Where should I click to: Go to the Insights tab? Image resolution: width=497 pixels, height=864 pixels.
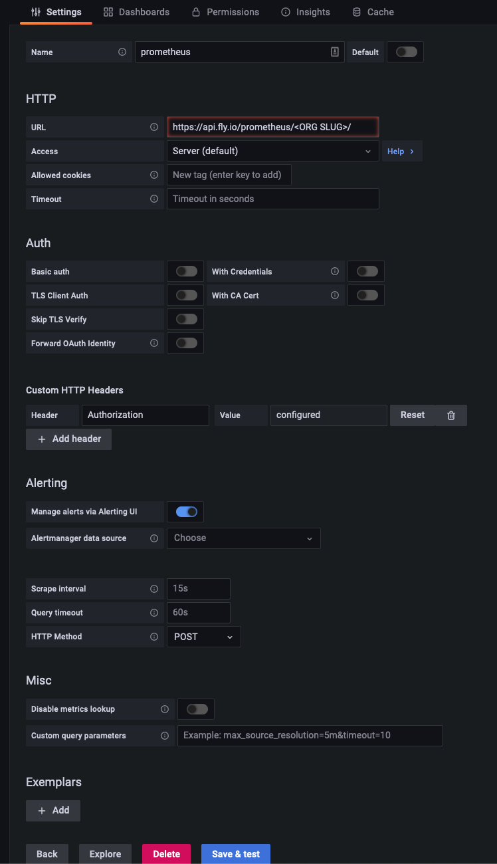tap(306, 12)
